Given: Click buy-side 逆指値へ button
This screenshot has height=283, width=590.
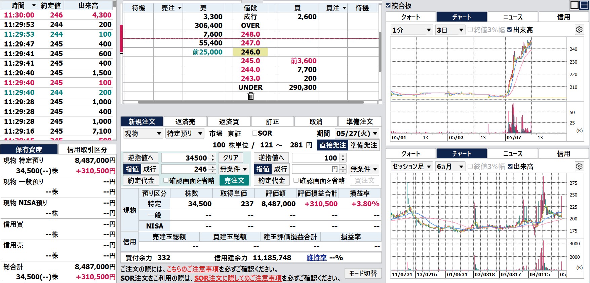Looking at the screenshot, I should tap(271, 157).
